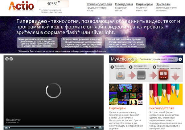Click the flash plugin footnote text
Screen dimensions: 185x130
click(62, 51)
